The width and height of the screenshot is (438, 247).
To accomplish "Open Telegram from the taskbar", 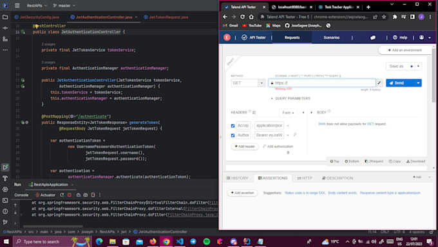I will [x=193, y=241].
